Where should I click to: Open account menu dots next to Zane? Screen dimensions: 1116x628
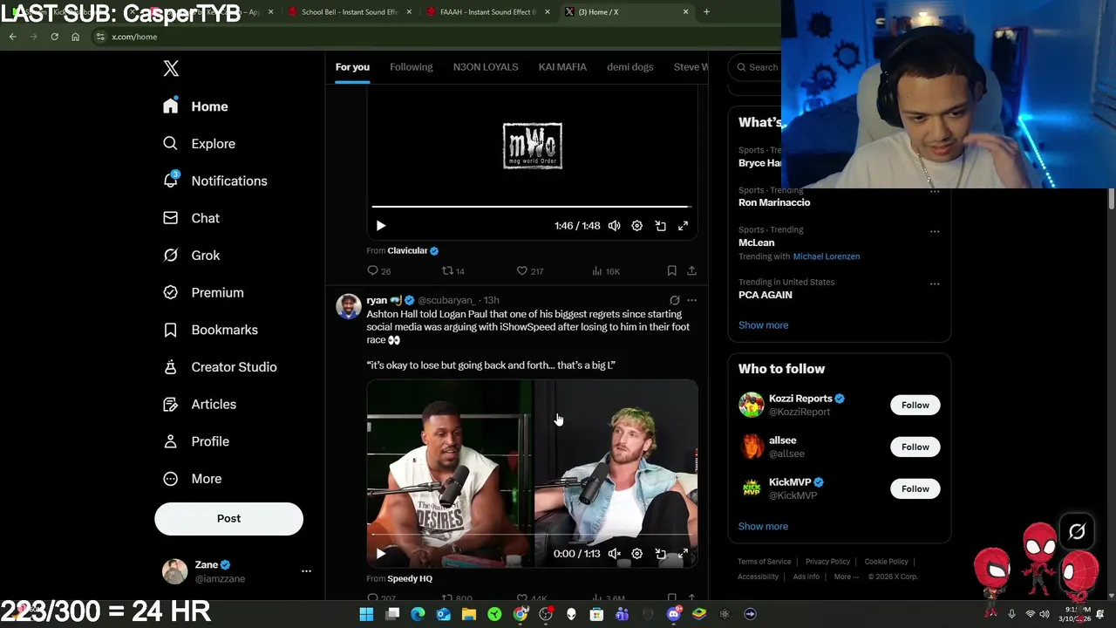pyautogui.click(x=306, y=571)
